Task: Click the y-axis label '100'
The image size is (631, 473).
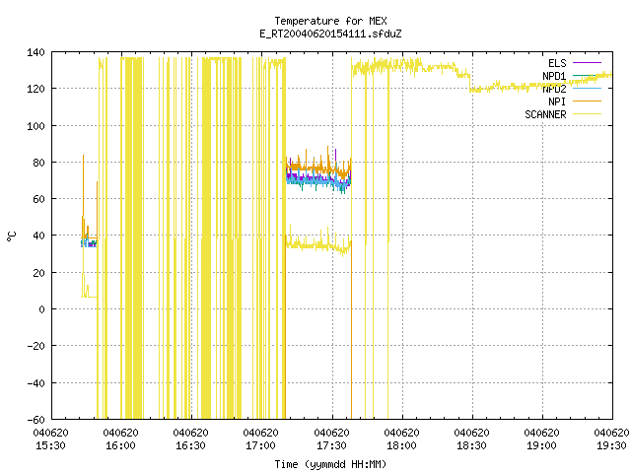Action: pos(35,126)
